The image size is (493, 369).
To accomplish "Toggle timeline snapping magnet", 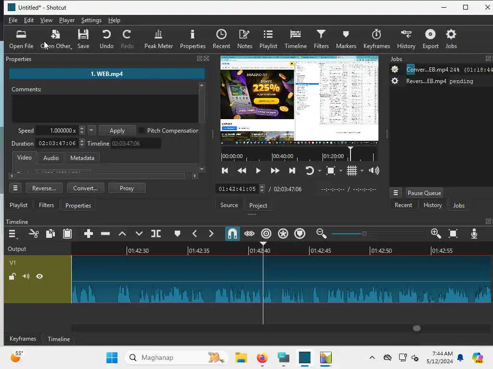I will coord(233,234).
